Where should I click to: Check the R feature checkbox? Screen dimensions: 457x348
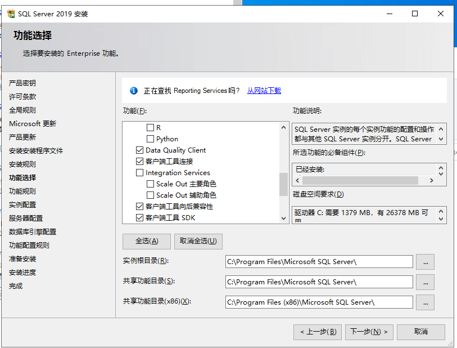[150, 128]
